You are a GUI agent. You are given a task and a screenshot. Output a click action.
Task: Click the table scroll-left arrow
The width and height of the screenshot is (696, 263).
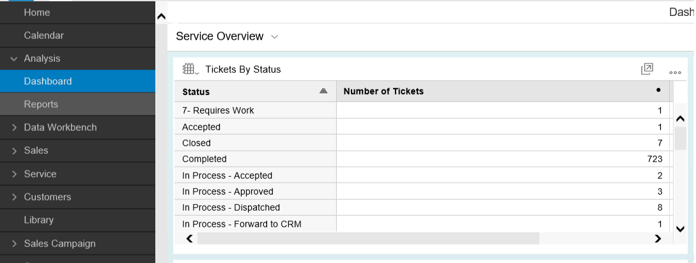pos(190,239)
